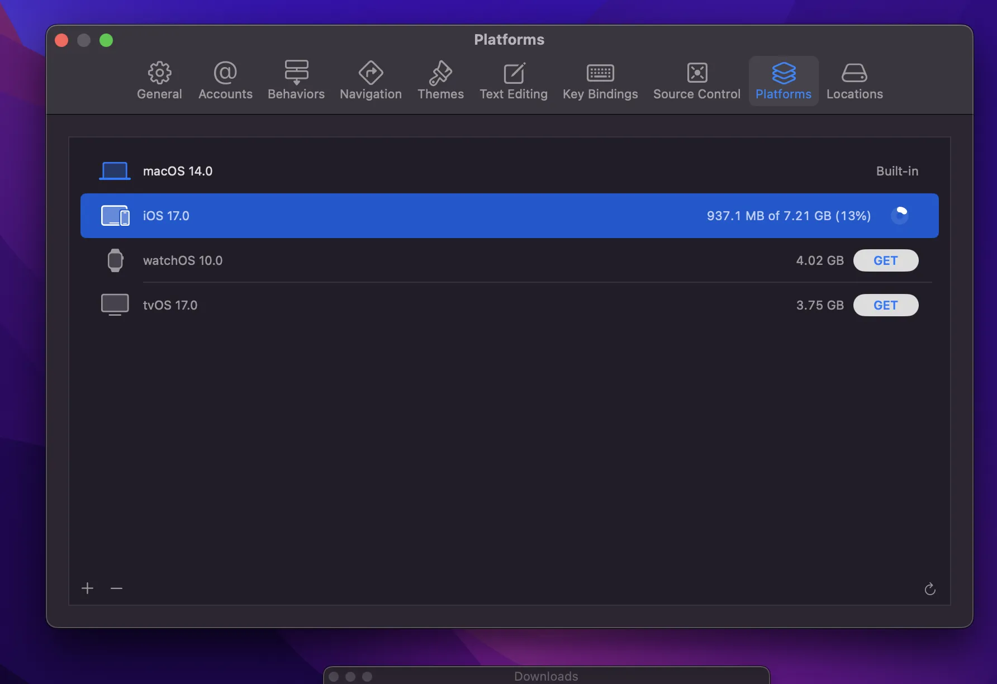Zoom the Platforms settings window
Image resolution: width=997 pixels, height=684 pixels.
tap(106, 40)
